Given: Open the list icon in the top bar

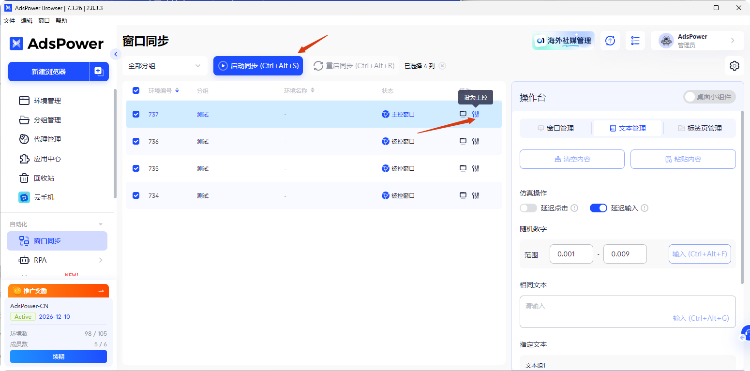Looking at the screenshot, I should click(x=635, y=41).
